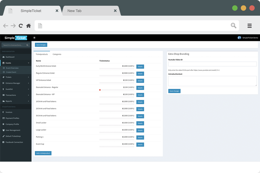Expand the Reports menu chevron
The image size is (260, 173).
pyautogui.click(x=29, y=101)
